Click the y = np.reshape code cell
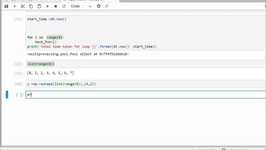266x150 pixels. coord(145,84)
